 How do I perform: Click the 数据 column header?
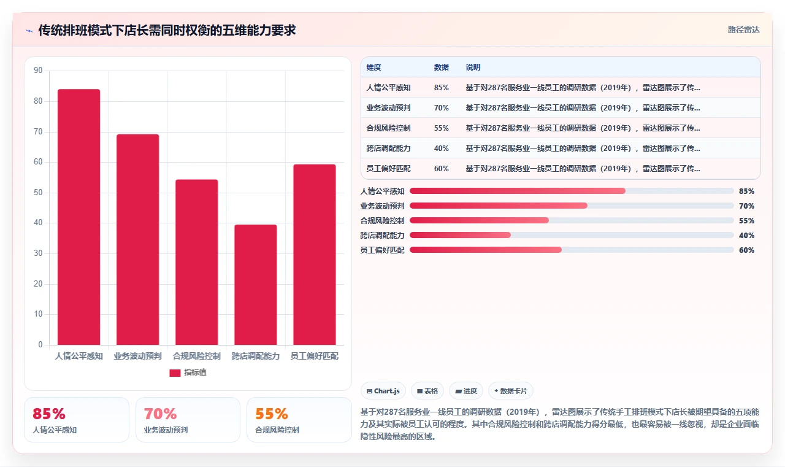442,68
